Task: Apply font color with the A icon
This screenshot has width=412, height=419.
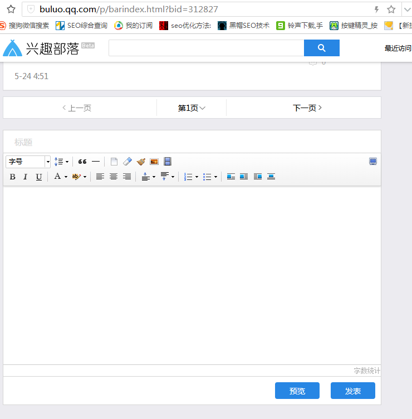Action: (x=57, y=177)
